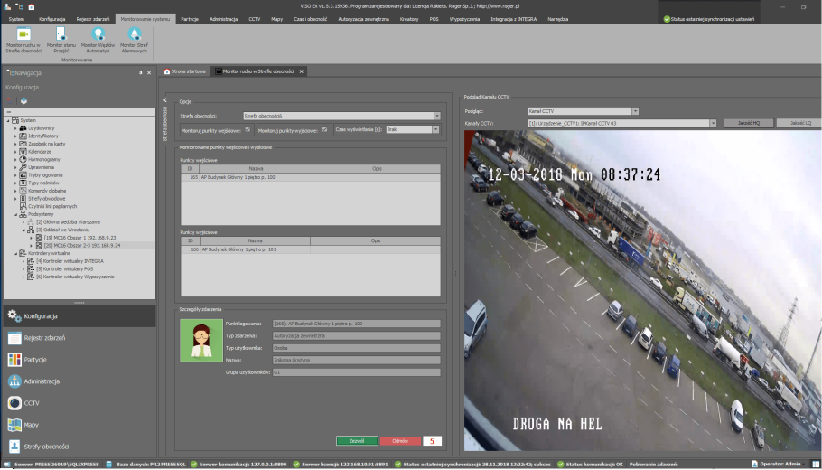Click Monitor Stref Alarmowych ribbon icon
This screenshot has height=470, width=822.
click(135, 39)
